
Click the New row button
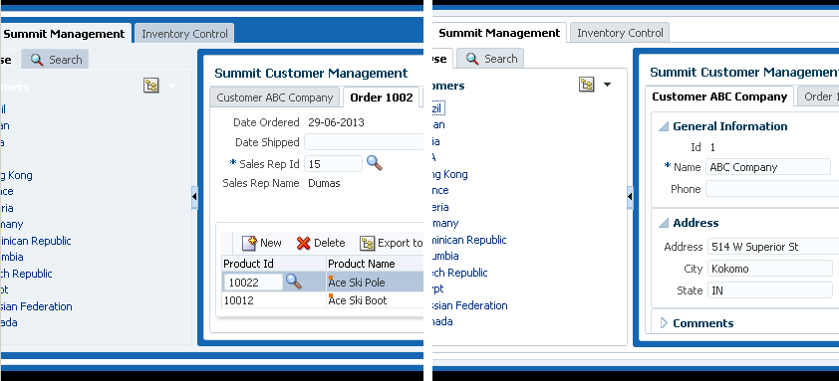(x=262, y=243)
